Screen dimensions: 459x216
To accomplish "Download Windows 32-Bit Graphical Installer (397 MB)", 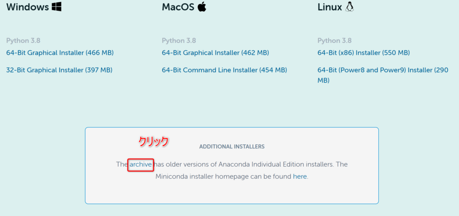I will click(x=60, y=70).
